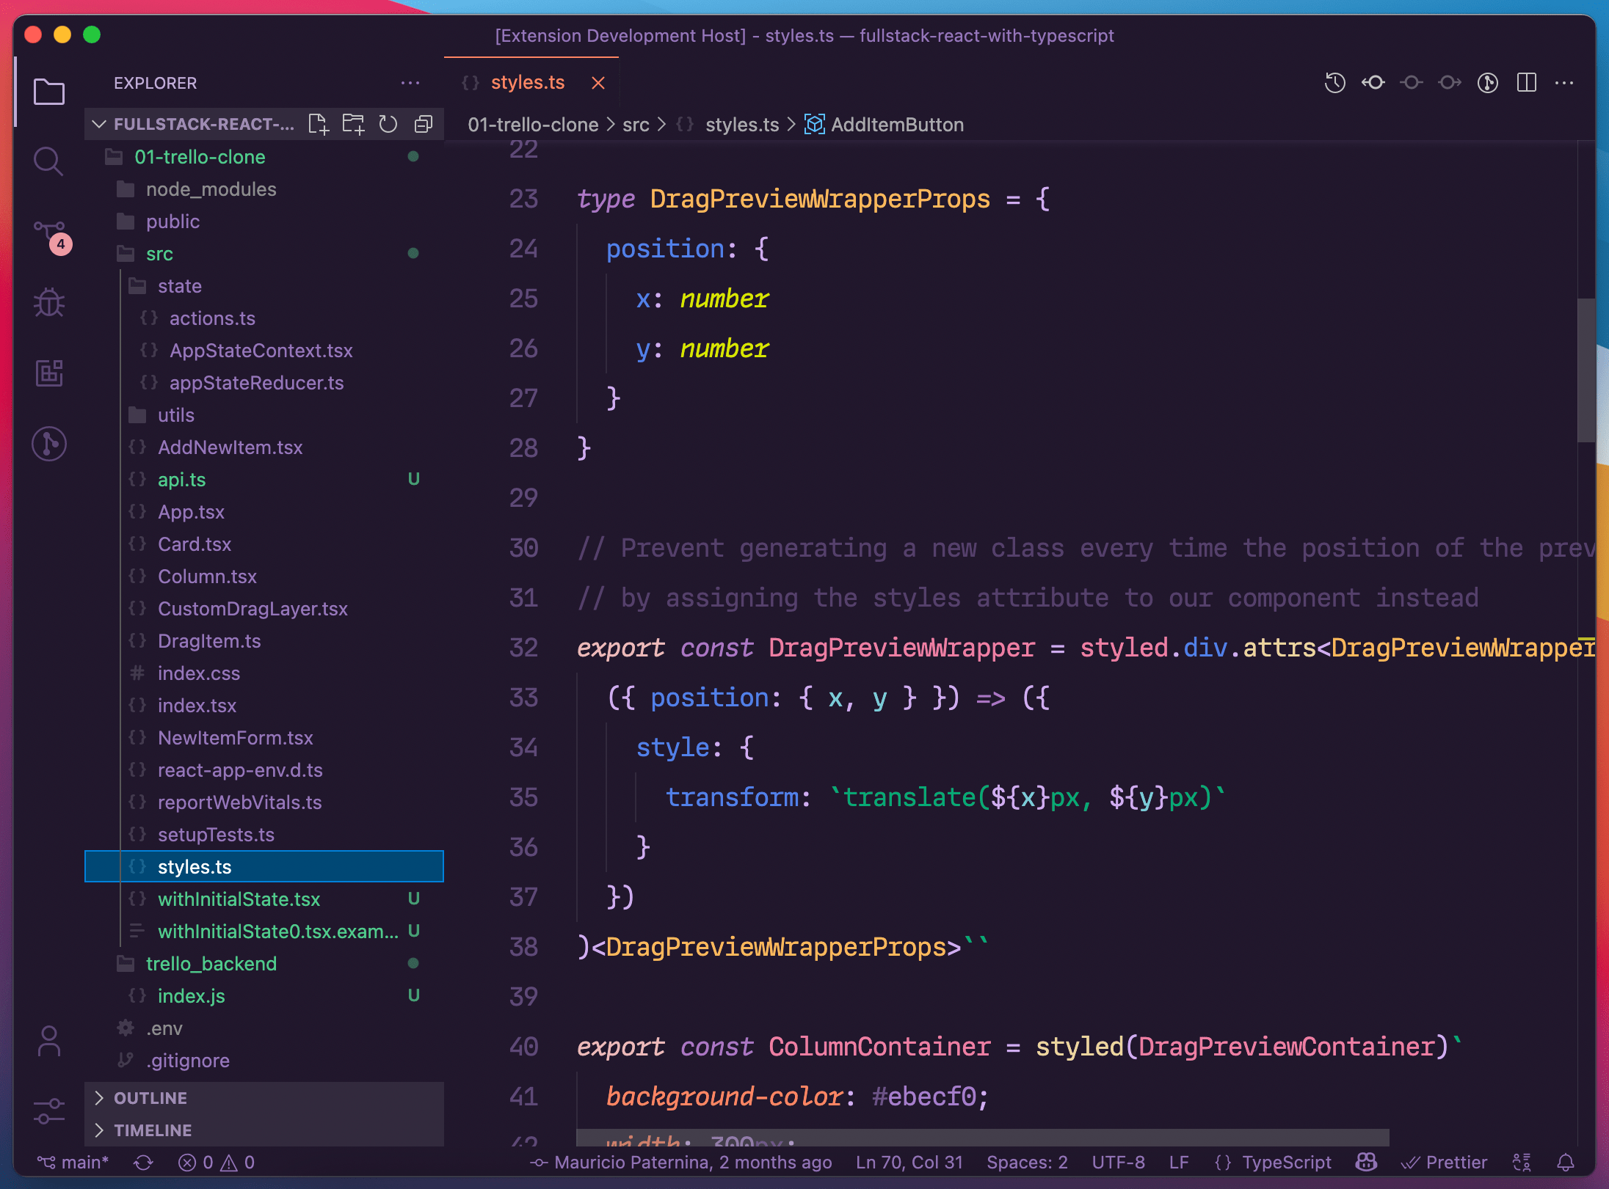Open Source Control view with badge 4
The width and height of the screenshot is (1609, 1189).
click(51, 236)
